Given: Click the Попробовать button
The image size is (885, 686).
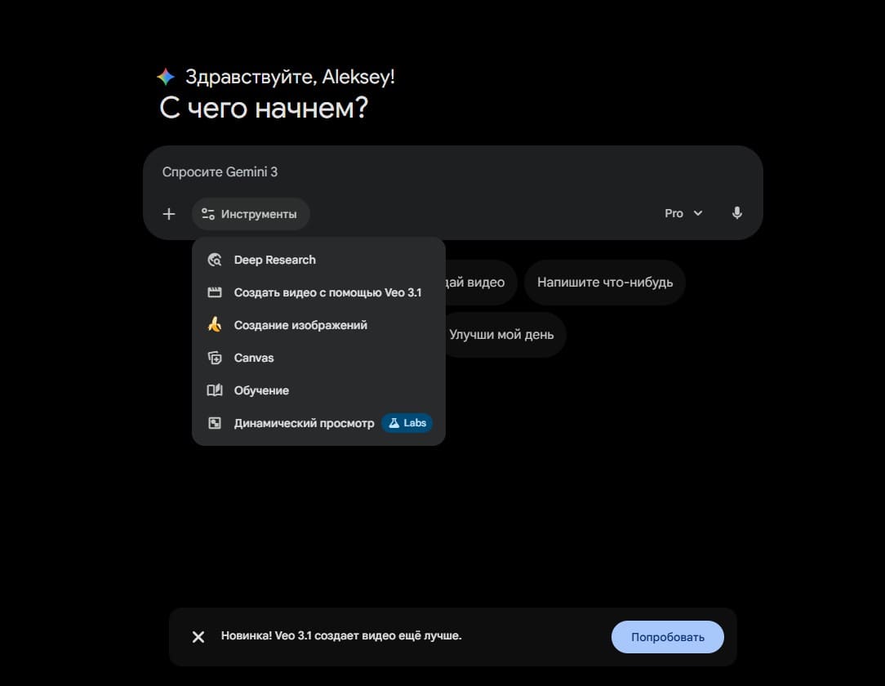Looking at the screenshot, I should tap(667, 636).
